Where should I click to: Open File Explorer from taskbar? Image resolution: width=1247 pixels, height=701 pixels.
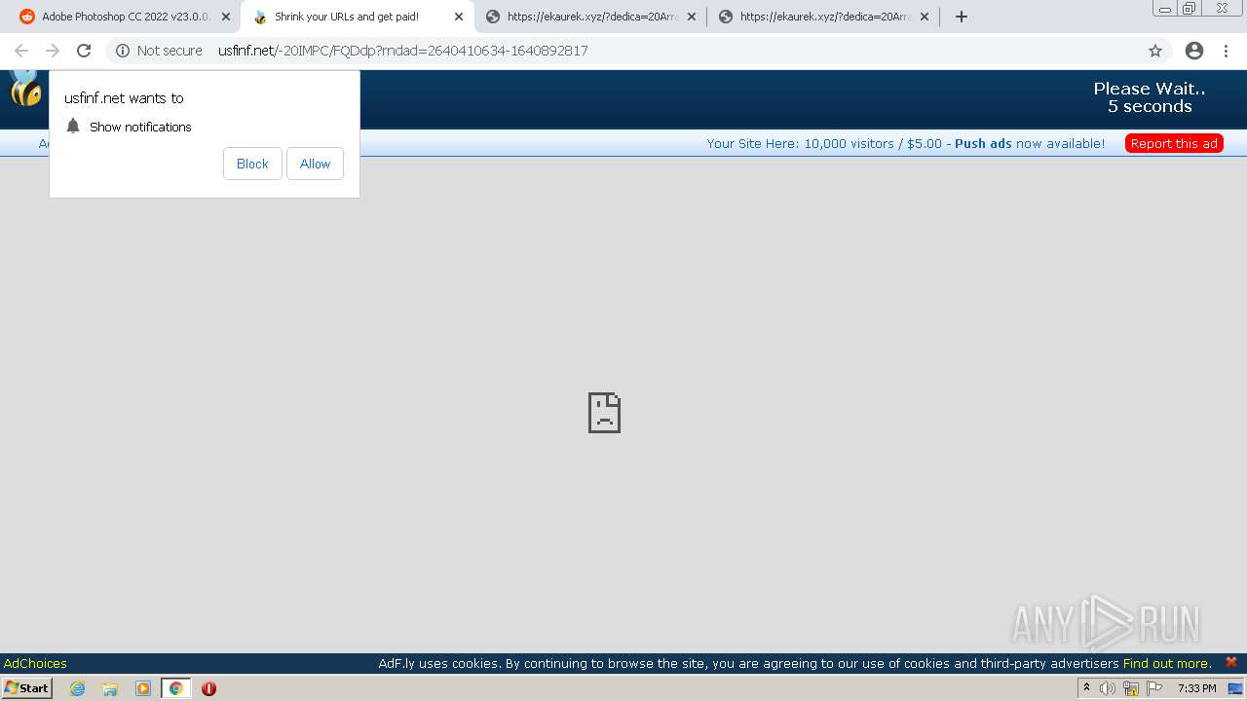pyautogui.click(x=110, y=688)
